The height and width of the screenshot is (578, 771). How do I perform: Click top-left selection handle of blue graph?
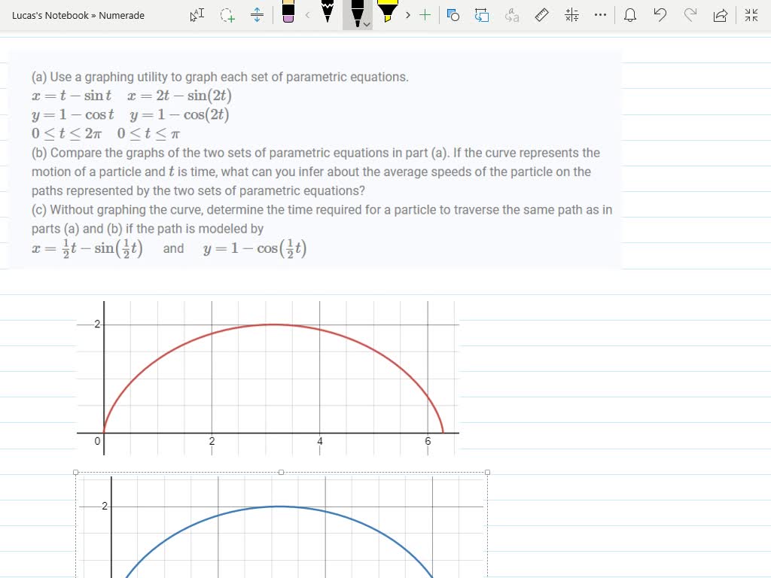tap(76, 473)
